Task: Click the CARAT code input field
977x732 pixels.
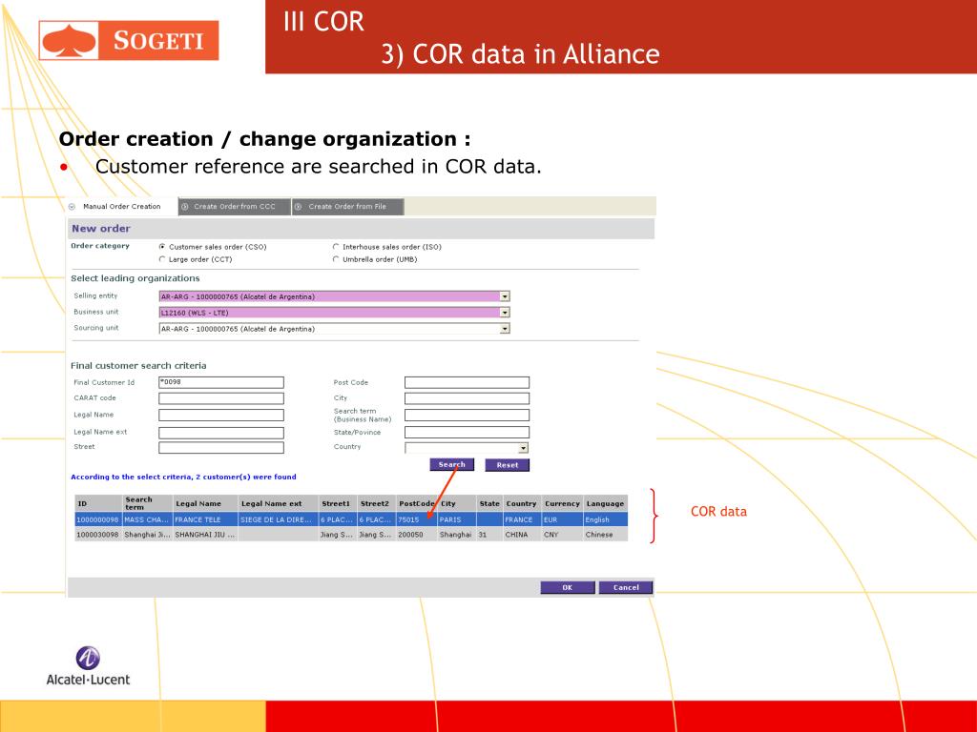Action: coord(221,398)
